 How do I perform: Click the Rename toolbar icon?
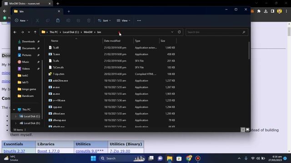[68, 20]
